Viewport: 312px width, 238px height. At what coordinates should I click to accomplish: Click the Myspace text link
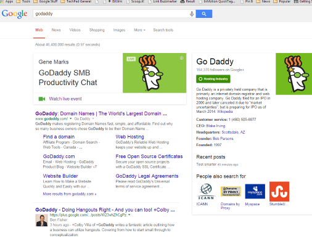[x=252, y=204]
